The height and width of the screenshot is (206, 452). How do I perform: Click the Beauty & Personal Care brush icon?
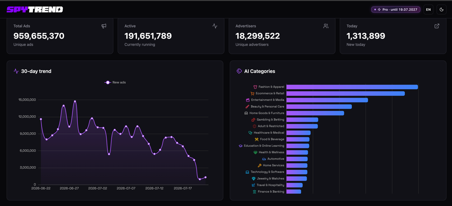[247, 107]
